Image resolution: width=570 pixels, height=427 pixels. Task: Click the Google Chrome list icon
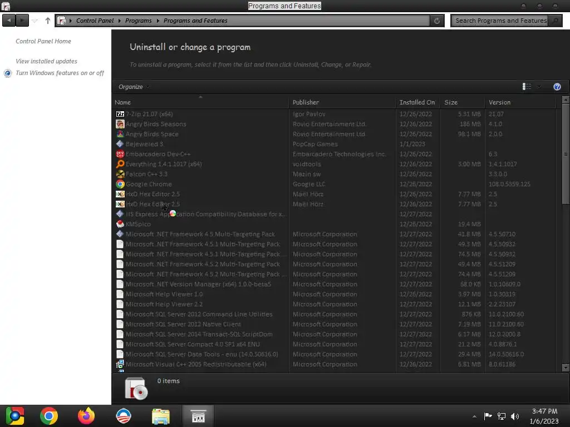click(120, 184)
